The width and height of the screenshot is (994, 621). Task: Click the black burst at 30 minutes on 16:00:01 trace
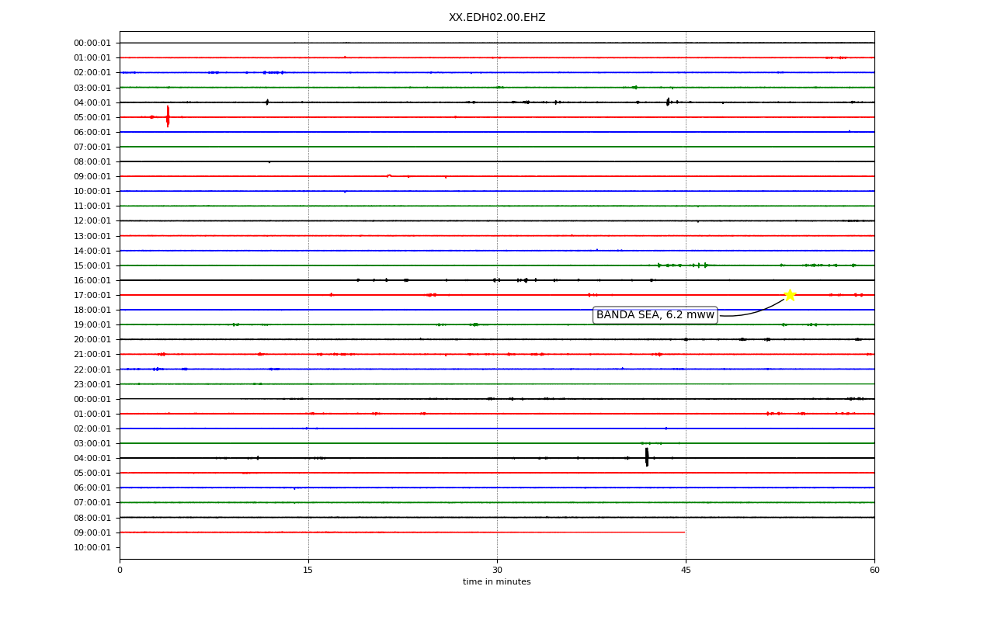pyautogui.click(x=496, y=280)
